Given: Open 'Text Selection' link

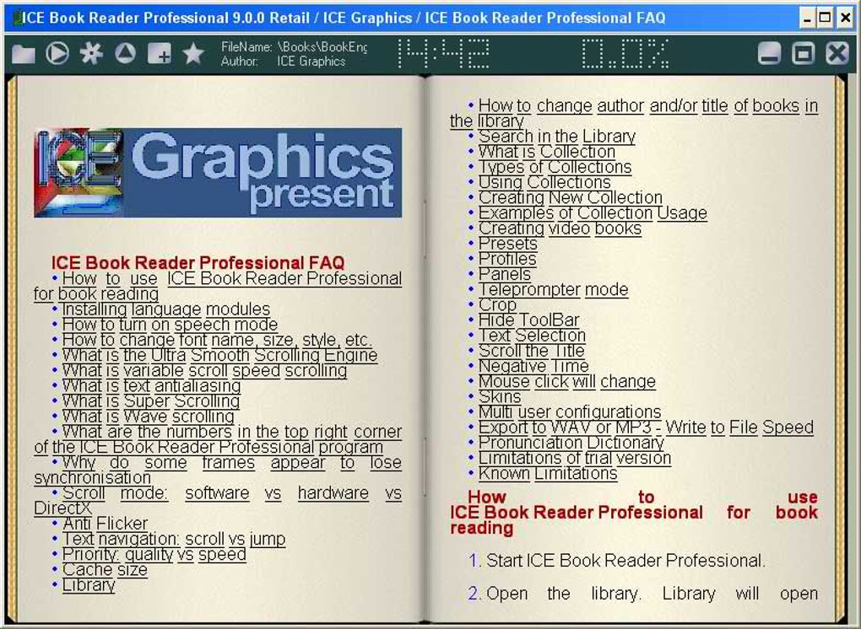Looking at the screenshot, I should pos(532,336).
